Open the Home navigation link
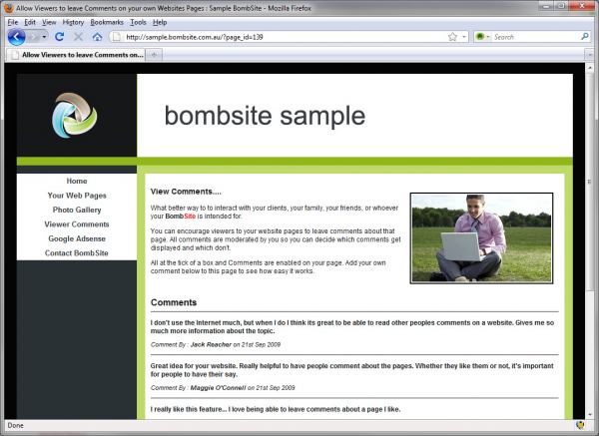This screenshot has height=436, width=599. coord(77,181)
